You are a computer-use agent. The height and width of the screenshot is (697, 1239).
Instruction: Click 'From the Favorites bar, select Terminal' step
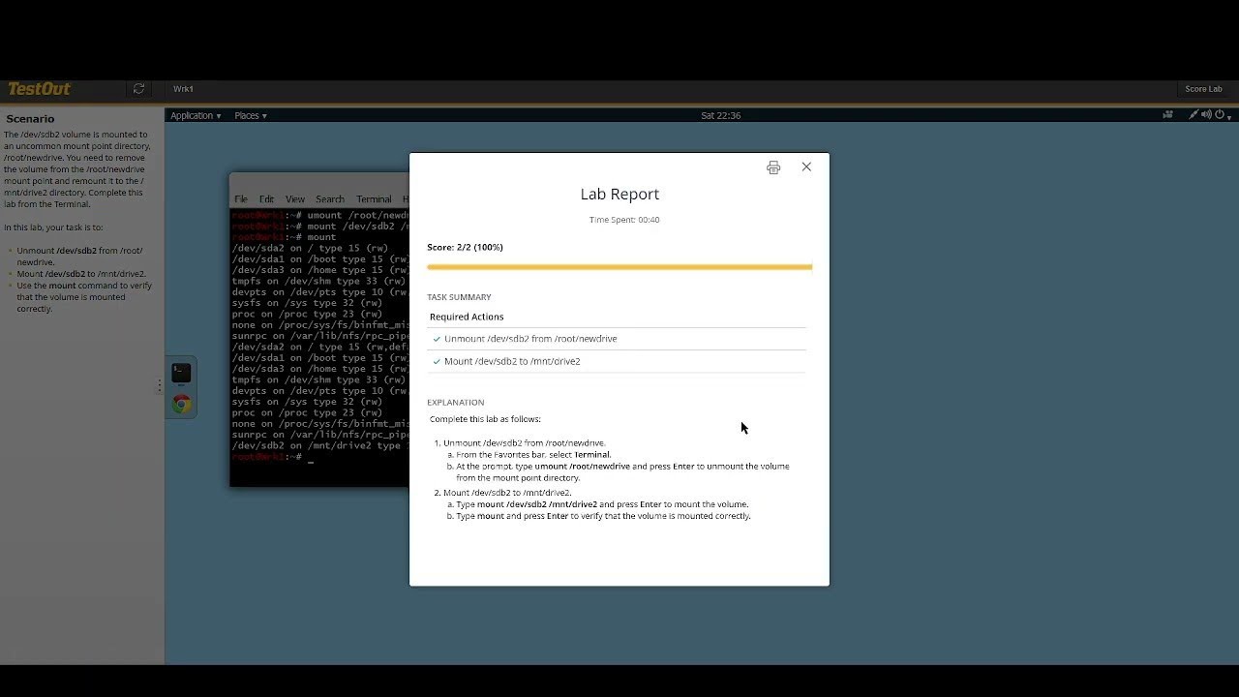tap(533, 454)
